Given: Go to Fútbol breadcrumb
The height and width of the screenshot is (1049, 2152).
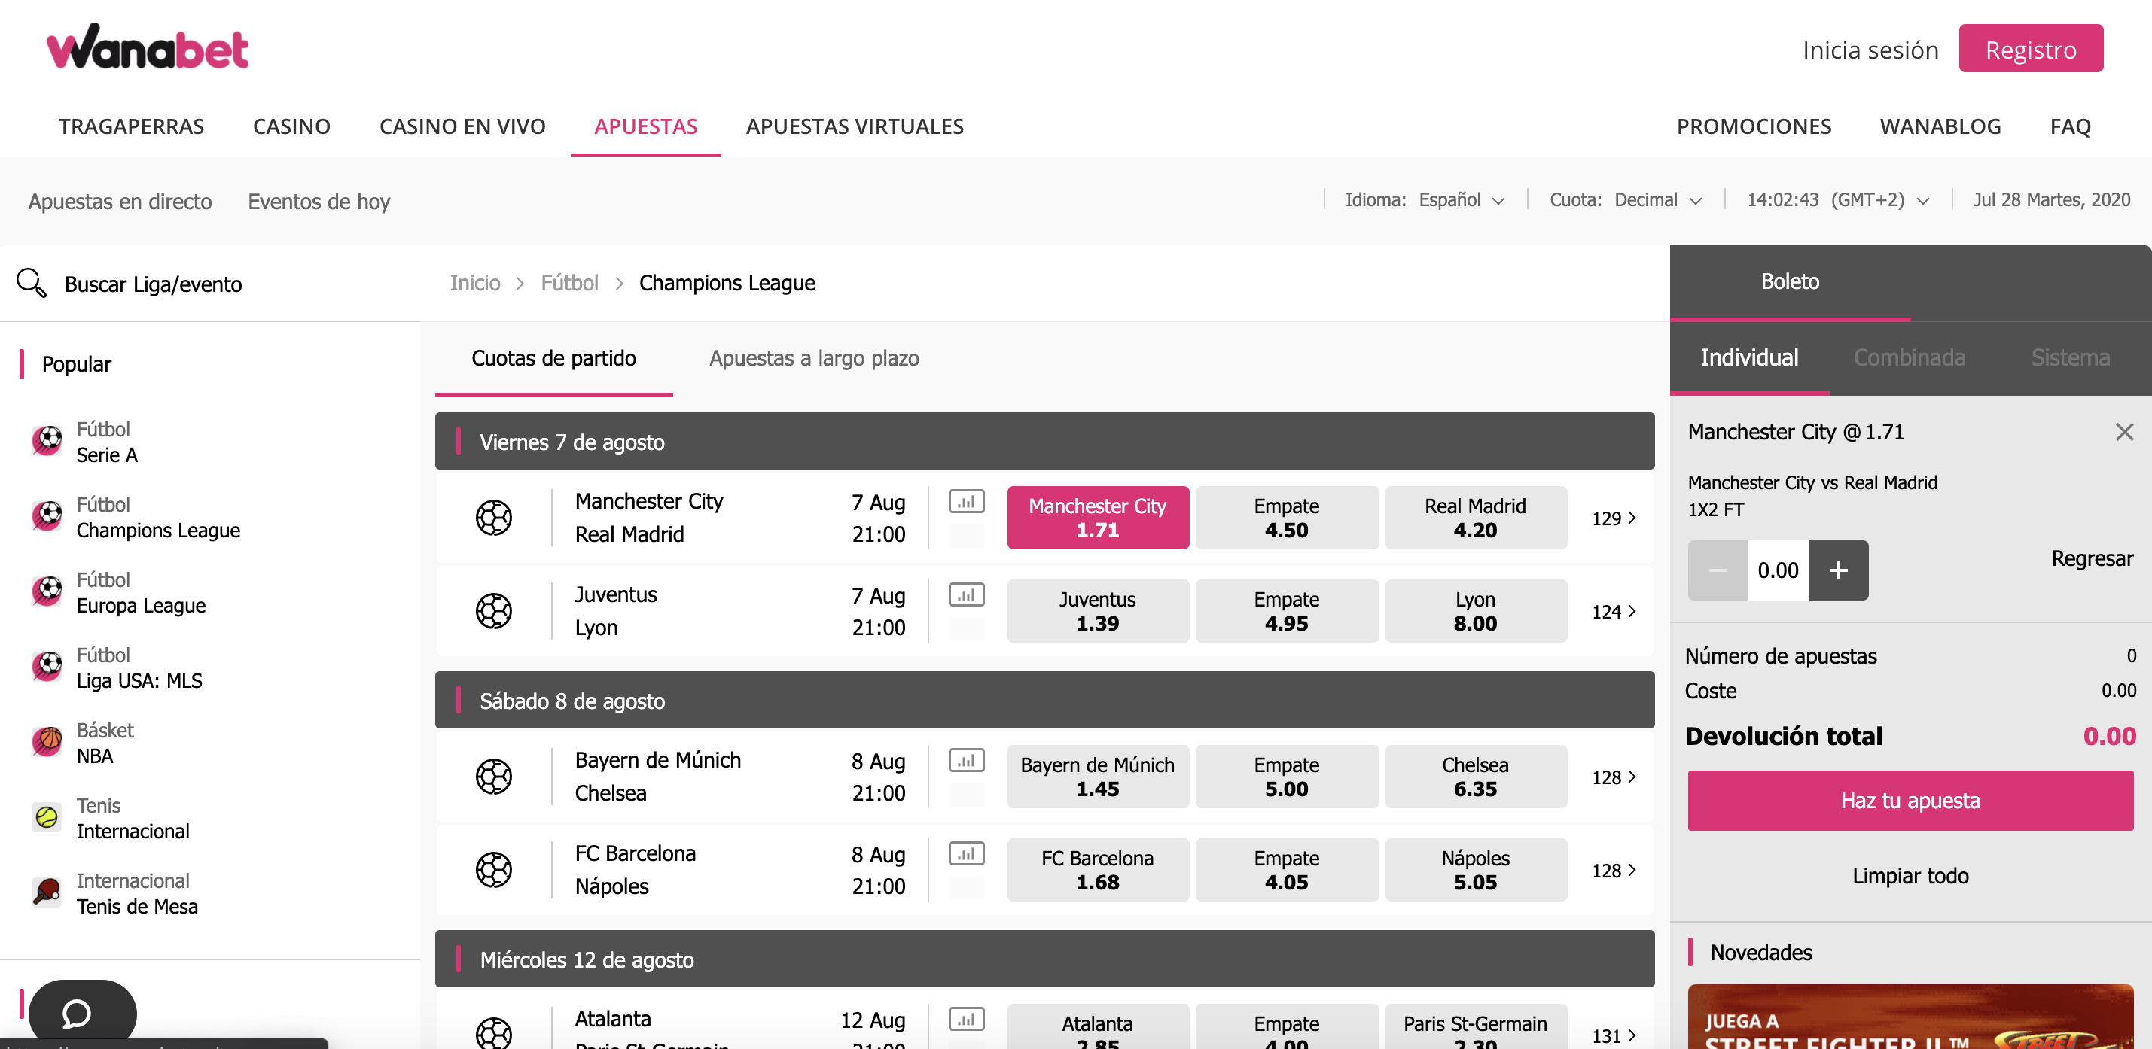Looking at the screenshot, I should pos(569,283).
